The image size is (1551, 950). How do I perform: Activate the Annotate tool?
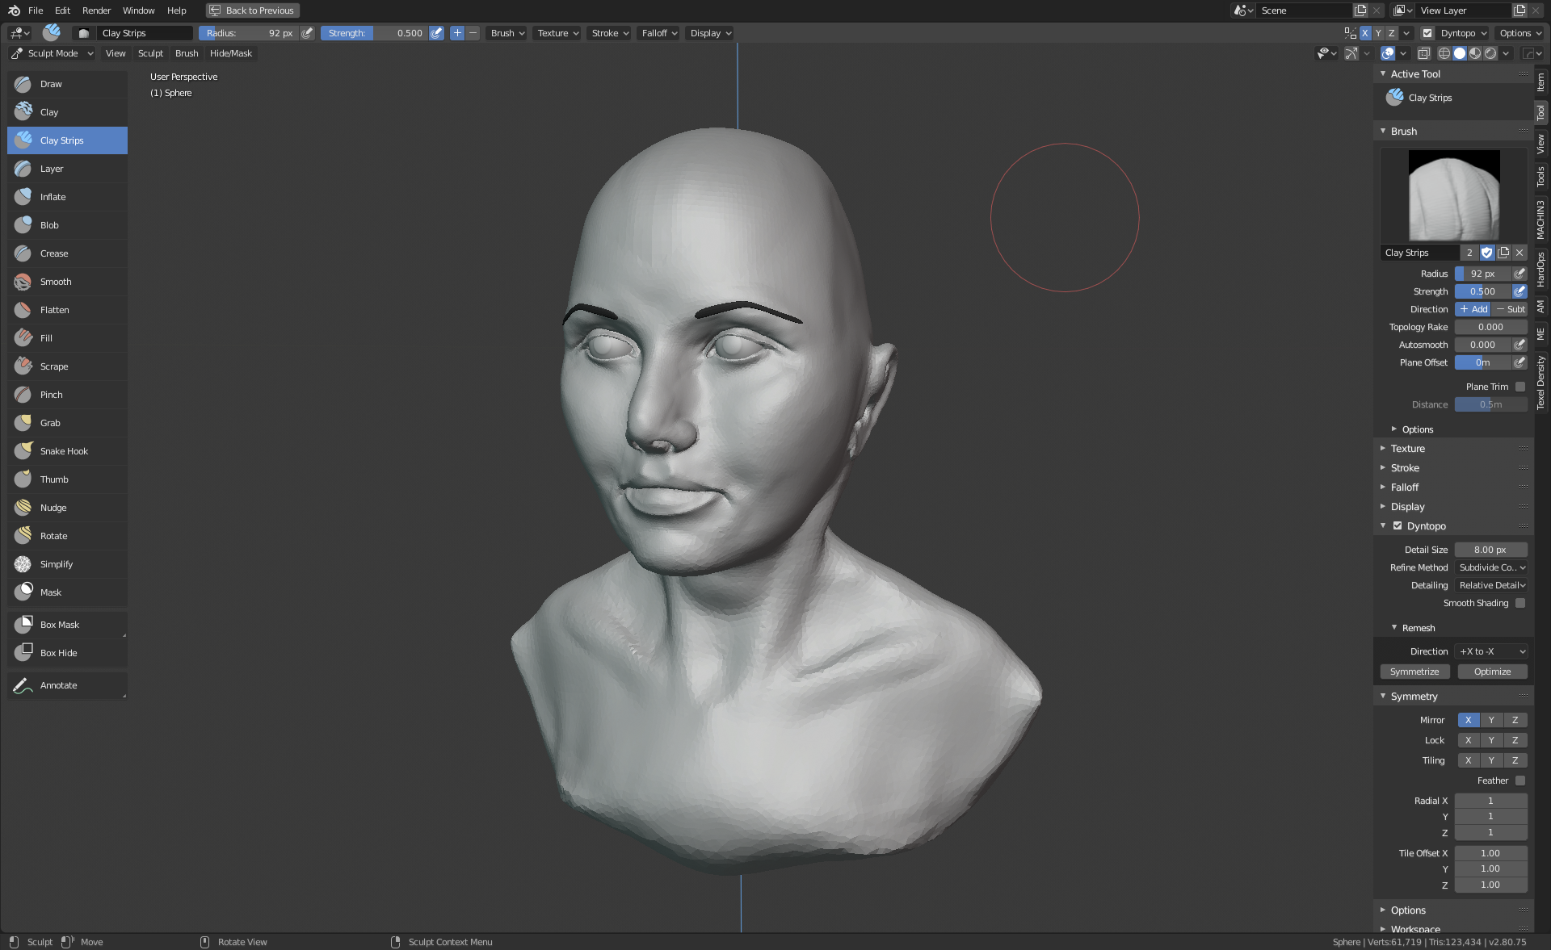(x=59, y=685)
